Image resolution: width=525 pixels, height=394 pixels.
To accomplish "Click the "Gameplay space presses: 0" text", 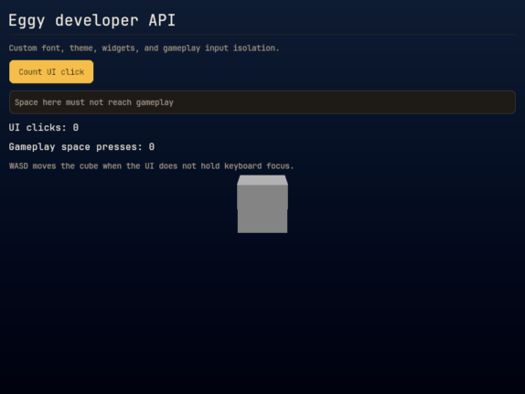I will [x=81, y=147].
